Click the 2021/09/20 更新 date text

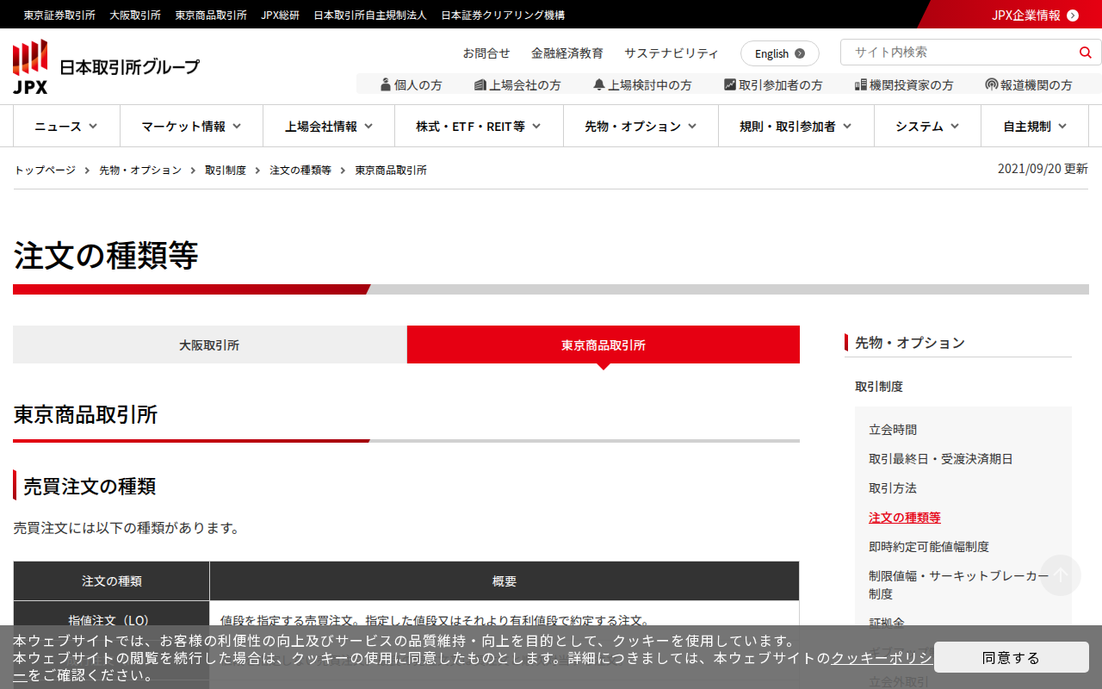point(1043,169)
